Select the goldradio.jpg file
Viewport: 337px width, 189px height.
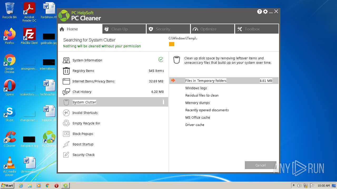tap(49, 38)
